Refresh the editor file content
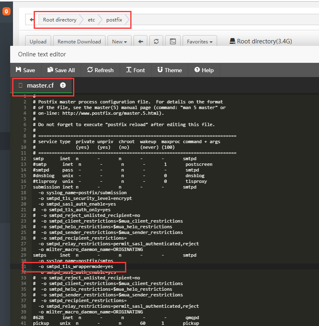Viewport: 319px width, 326px height. click(x=100, y=70)
